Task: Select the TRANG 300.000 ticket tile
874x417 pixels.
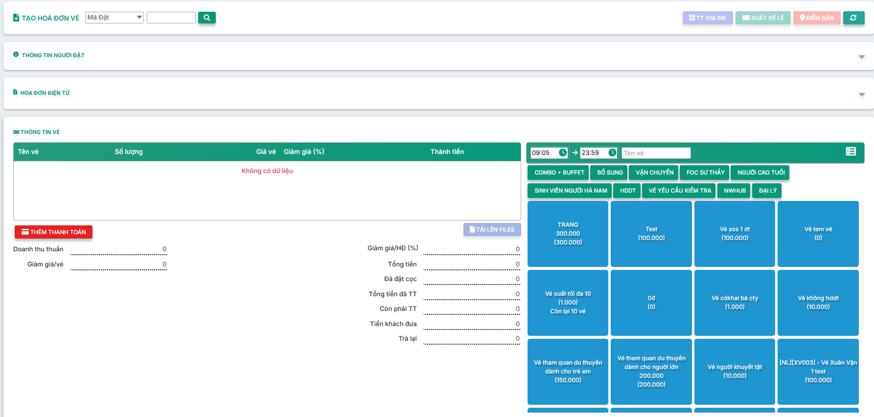Action: pos(568,234)
